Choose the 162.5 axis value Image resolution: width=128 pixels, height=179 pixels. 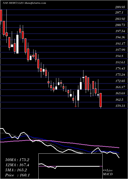(119, 99)
